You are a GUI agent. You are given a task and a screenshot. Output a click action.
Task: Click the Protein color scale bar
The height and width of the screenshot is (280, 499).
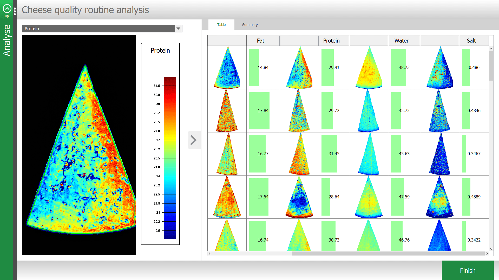coord(170,158)
